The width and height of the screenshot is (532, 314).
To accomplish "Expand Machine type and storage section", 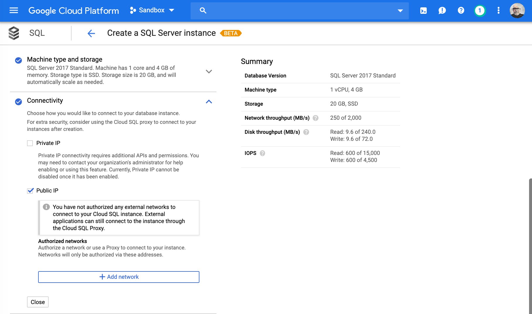I will 209,72.
